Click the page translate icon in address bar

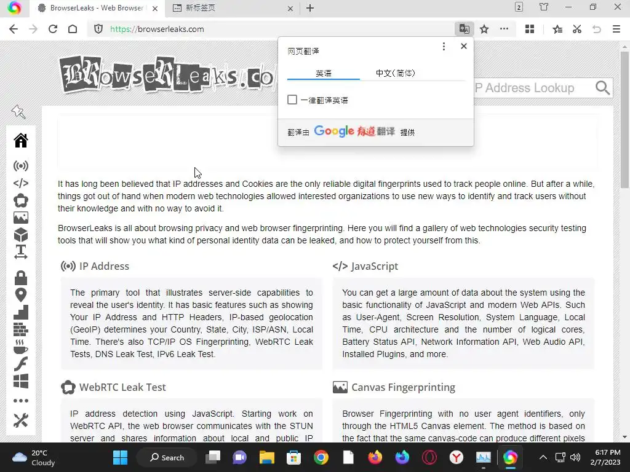pyautogui.click(x=464, y=29)
